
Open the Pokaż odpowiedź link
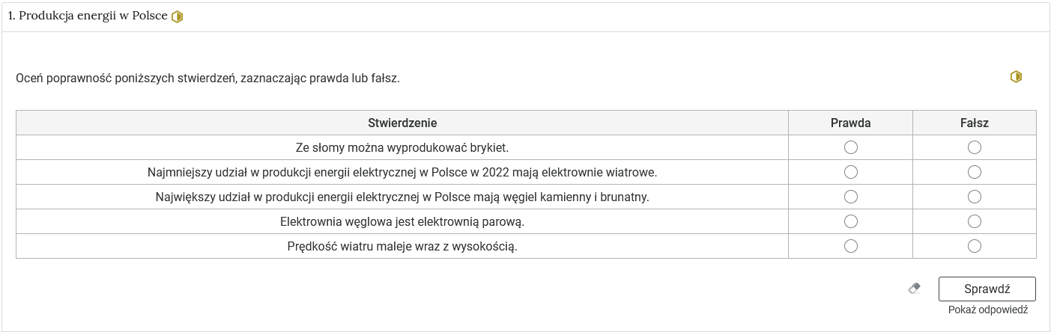[987, 310]
